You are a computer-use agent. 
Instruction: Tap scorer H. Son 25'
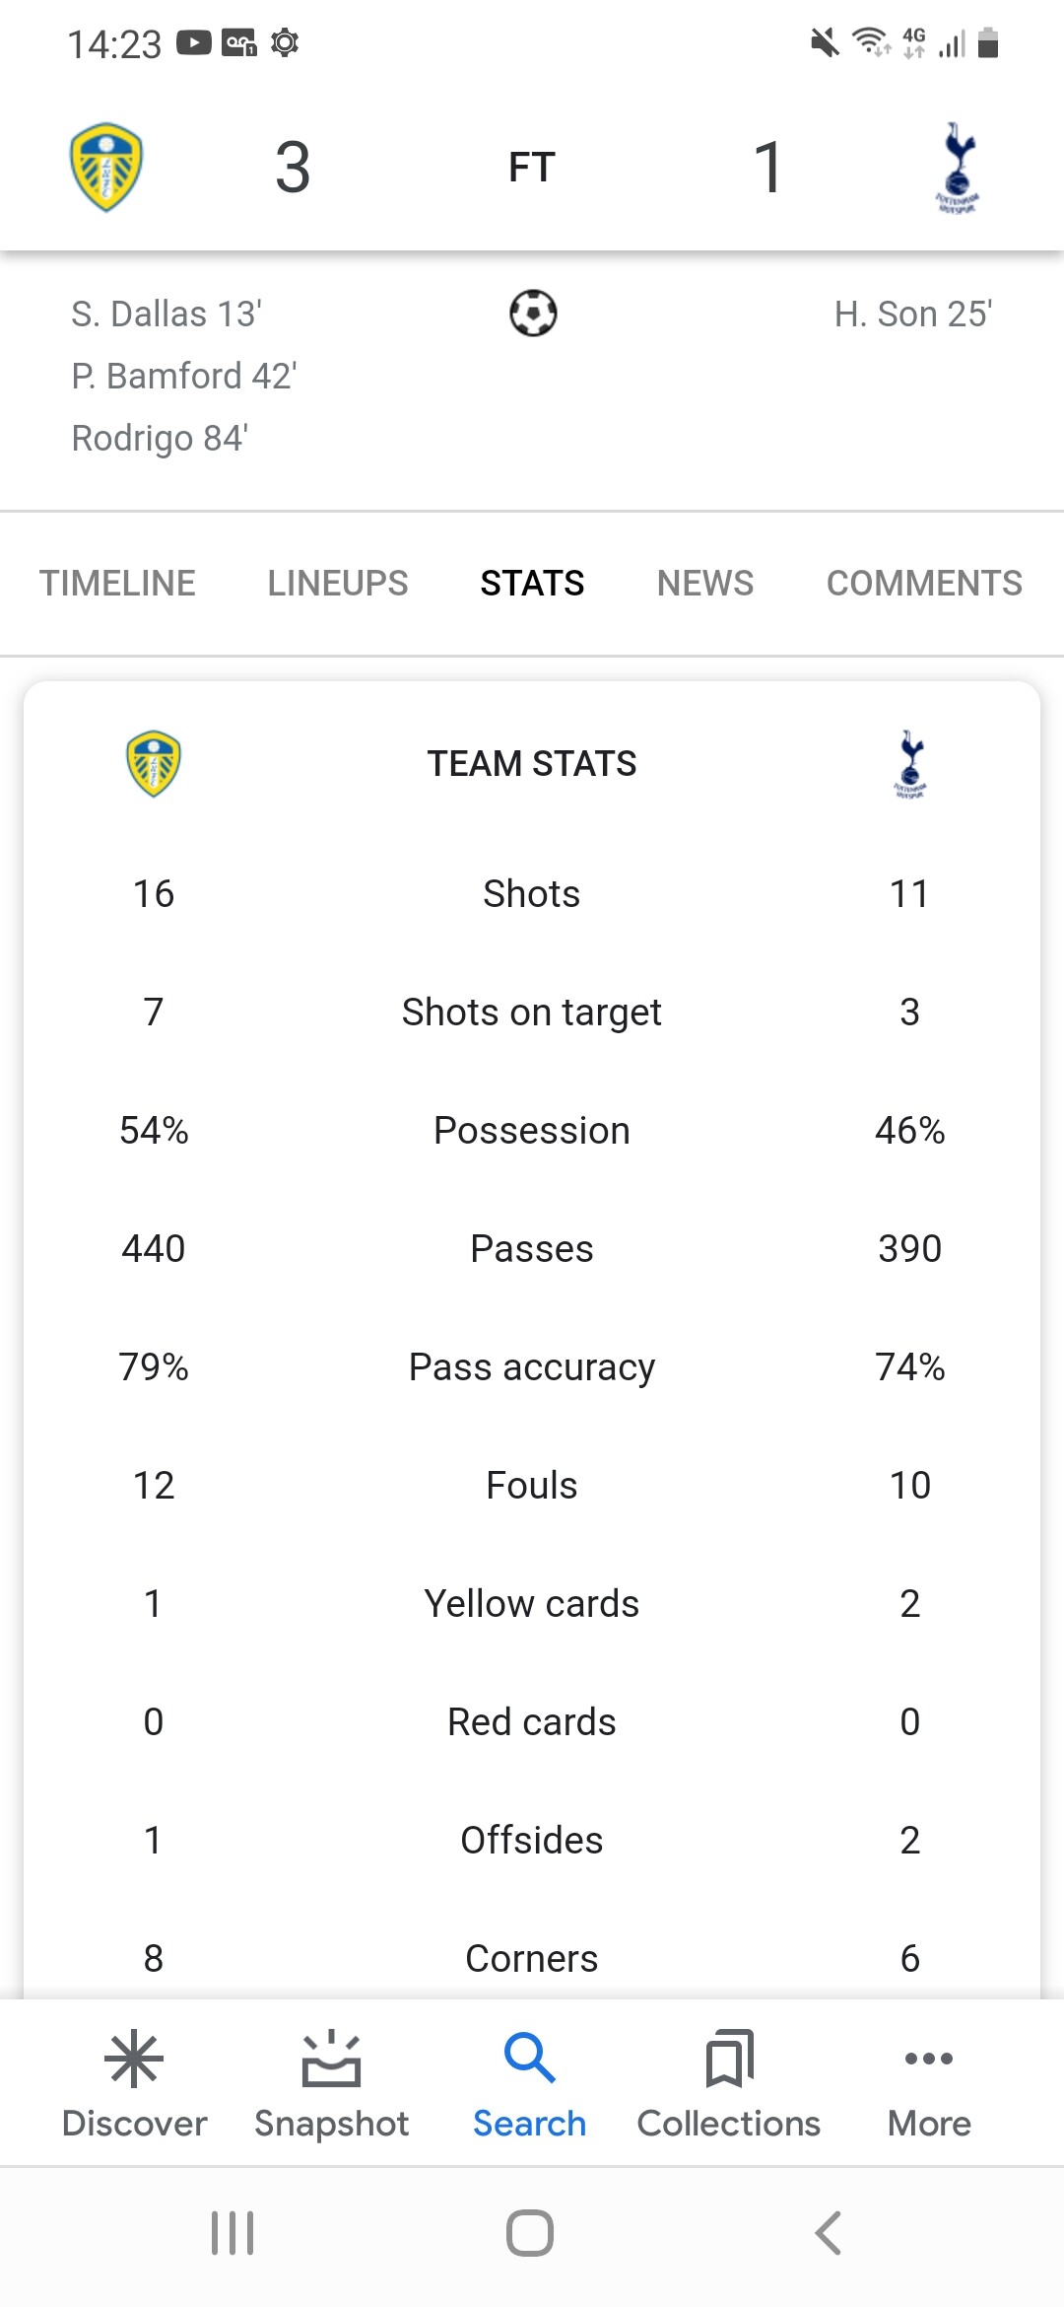point(912,314)
